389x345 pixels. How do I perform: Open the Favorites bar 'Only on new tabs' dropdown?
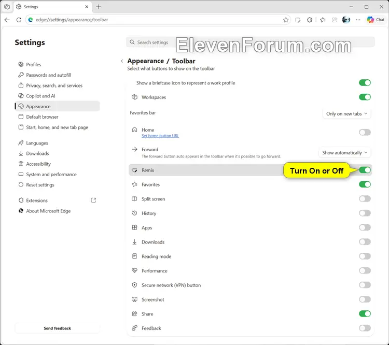(346, 114)
